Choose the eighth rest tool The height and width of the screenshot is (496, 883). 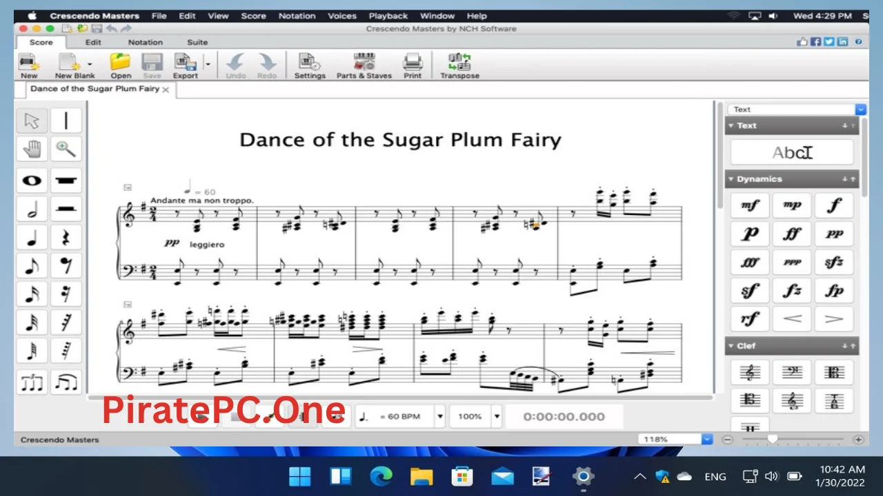pyautogui.click(x=66, y=266)
